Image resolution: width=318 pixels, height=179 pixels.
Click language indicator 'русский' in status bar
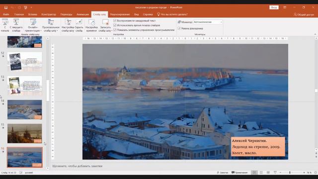tap(29, 173)
